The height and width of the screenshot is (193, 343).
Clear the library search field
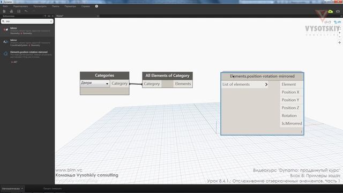pos(51,21)
